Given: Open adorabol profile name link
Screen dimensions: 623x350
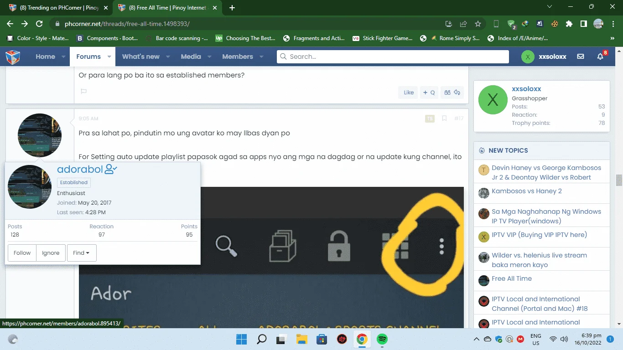Looking at the screenshot, I should click(80, 170).
